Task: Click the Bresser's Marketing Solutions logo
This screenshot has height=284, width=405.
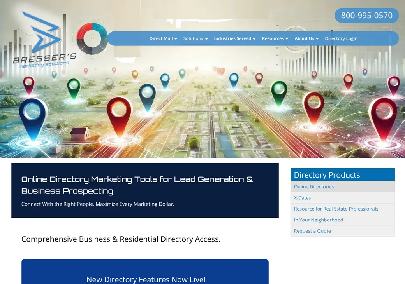Action: (x=44, y=40)
